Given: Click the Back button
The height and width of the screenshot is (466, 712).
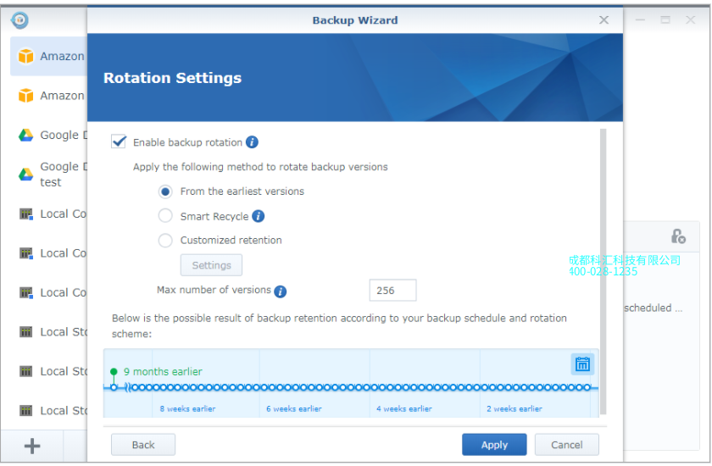Looking at the screenshot, I should coord(143,445).
